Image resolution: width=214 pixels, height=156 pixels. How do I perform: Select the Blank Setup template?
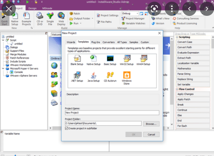[x=77, y=60]
